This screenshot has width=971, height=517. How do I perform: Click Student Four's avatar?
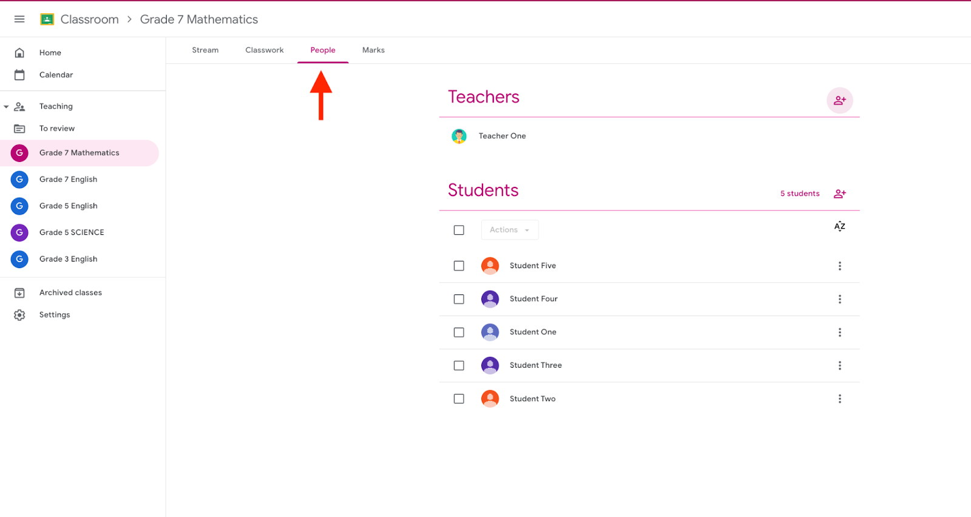pyautogui.click(x=490, y=299)
